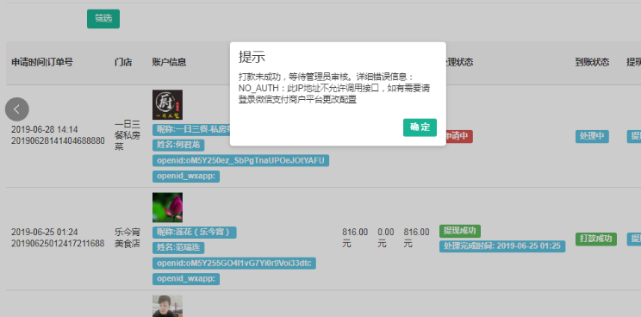The image size is (641, 317).
Task: Select date 2019-06-25 01:24
Action: (45, 233)
